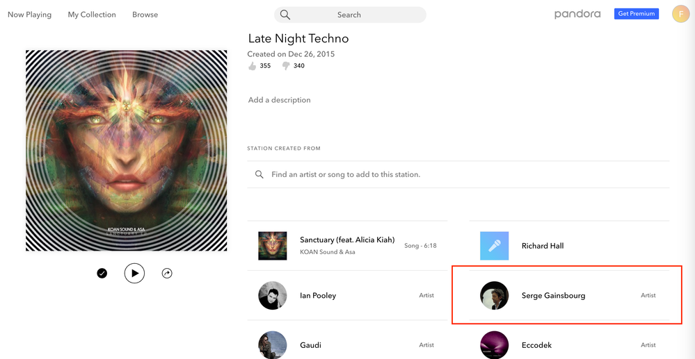Click the Richard Hall microphone icon
695x359 pixels.
pos(495,246)
